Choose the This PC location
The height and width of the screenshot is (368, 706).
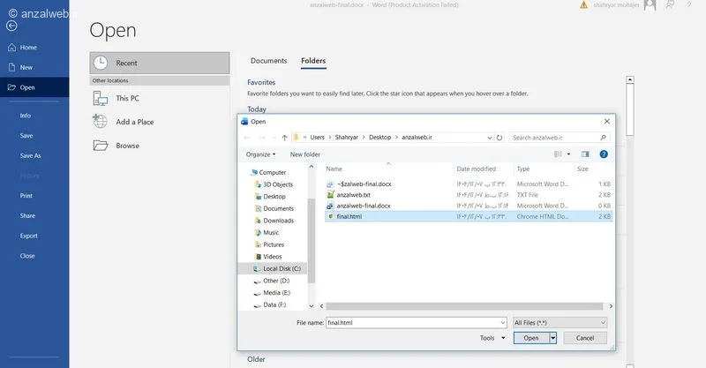pyautogui.click(x=160, y=98)
